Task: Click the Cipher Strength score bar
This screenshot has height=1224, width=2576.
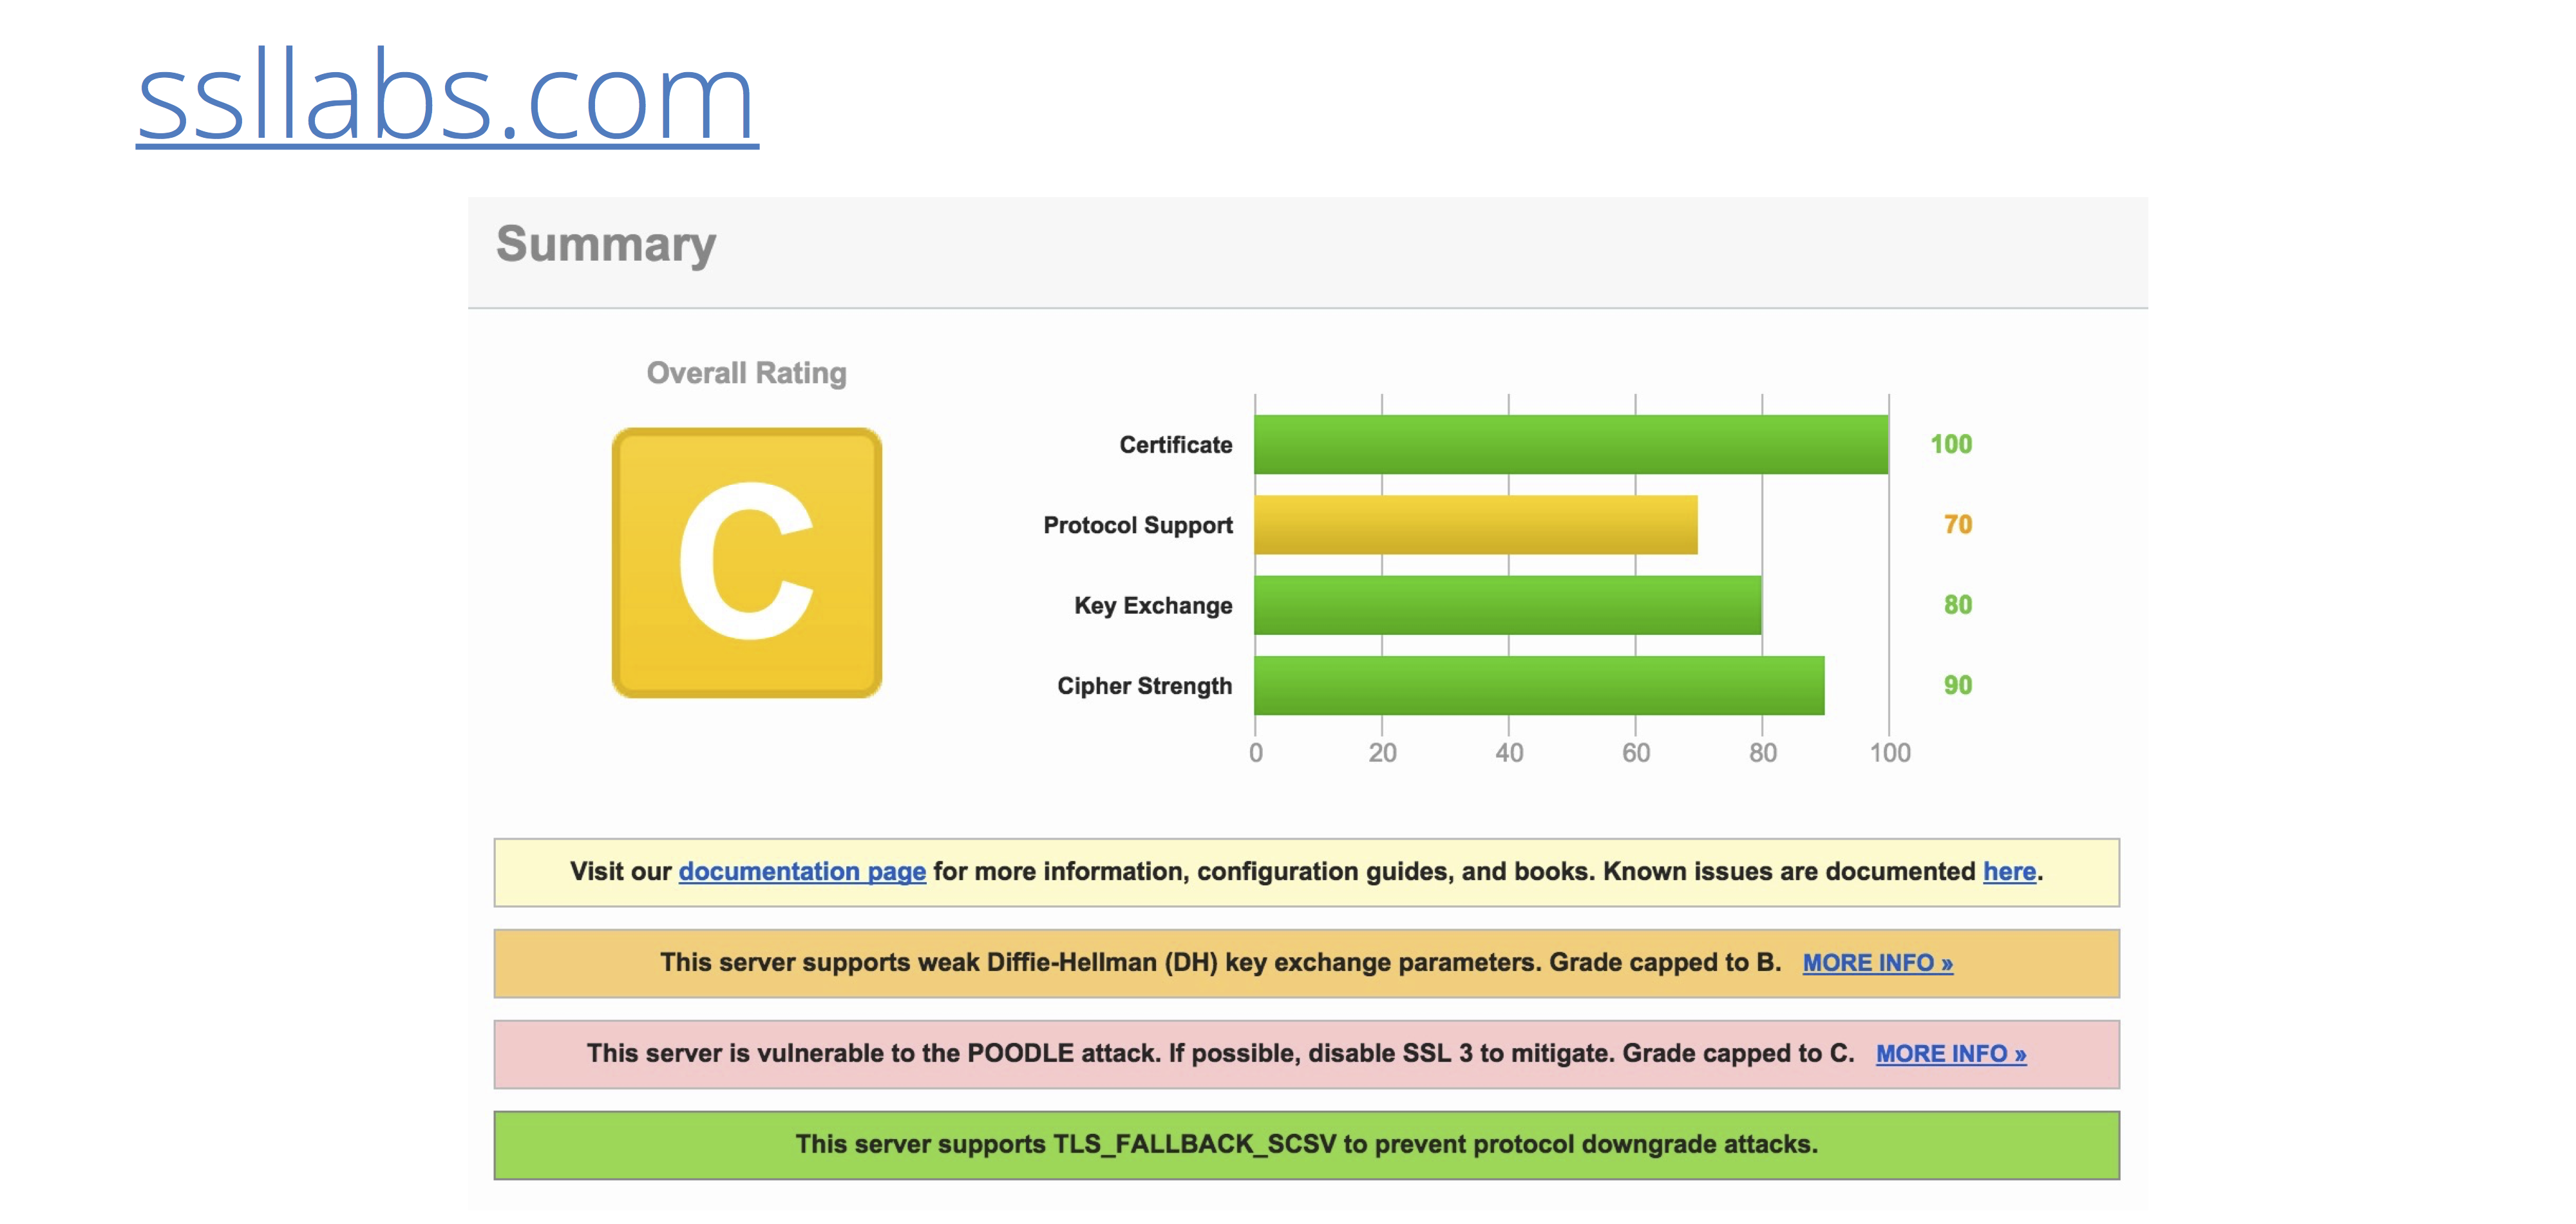Action: pyautogui.click(x=1538, y=685)
